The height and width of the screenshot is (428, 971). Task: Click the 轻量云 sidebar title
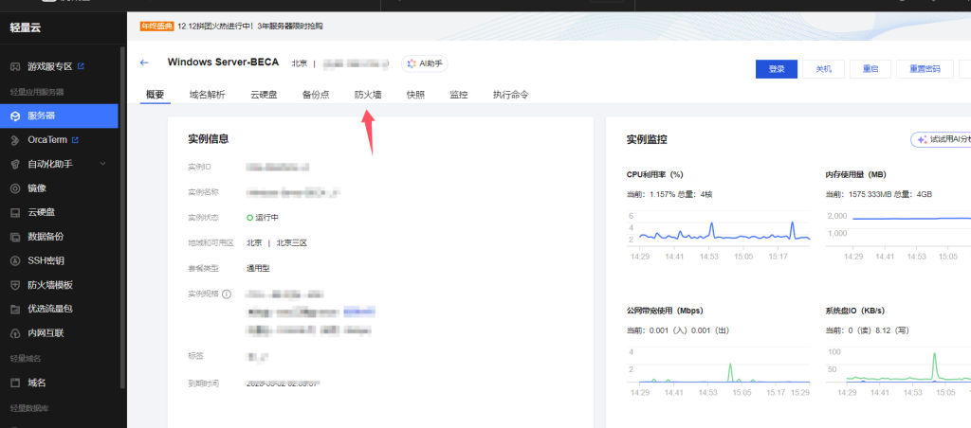26,27
